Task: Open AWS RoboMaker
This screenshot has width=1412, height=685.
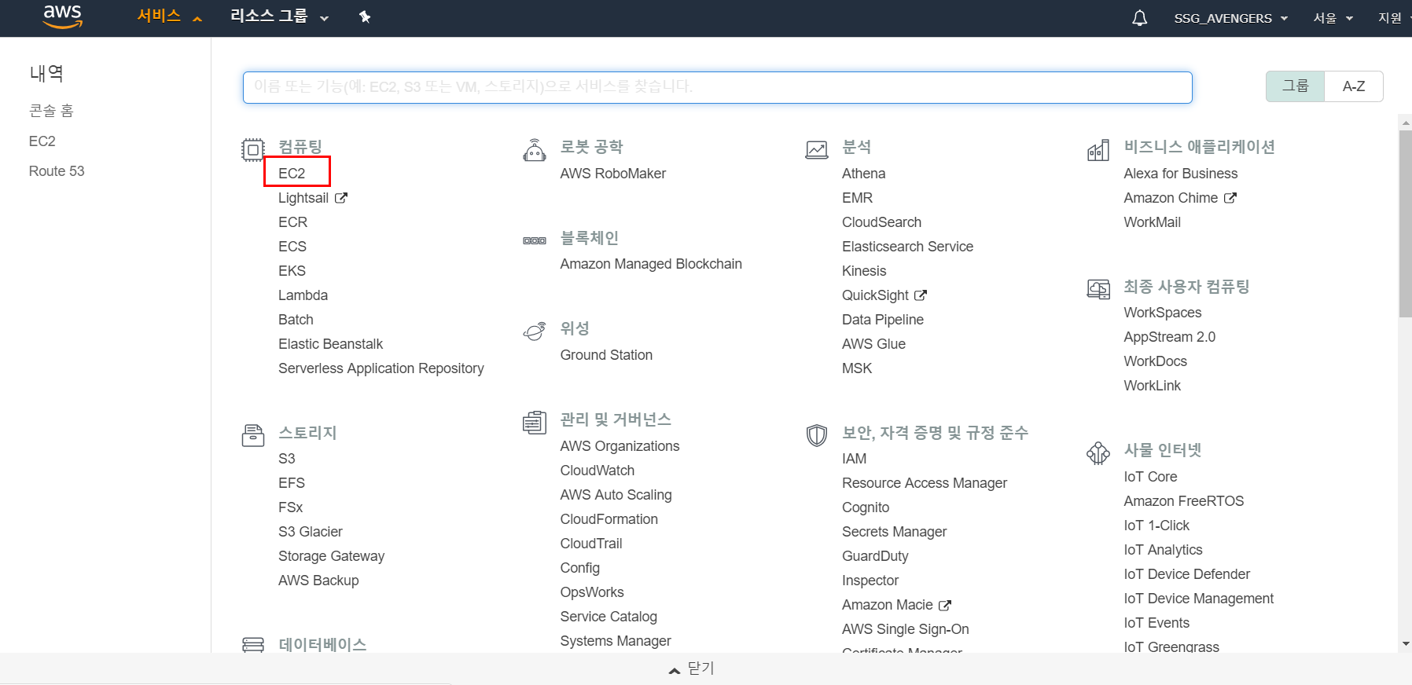Action: 612,174
